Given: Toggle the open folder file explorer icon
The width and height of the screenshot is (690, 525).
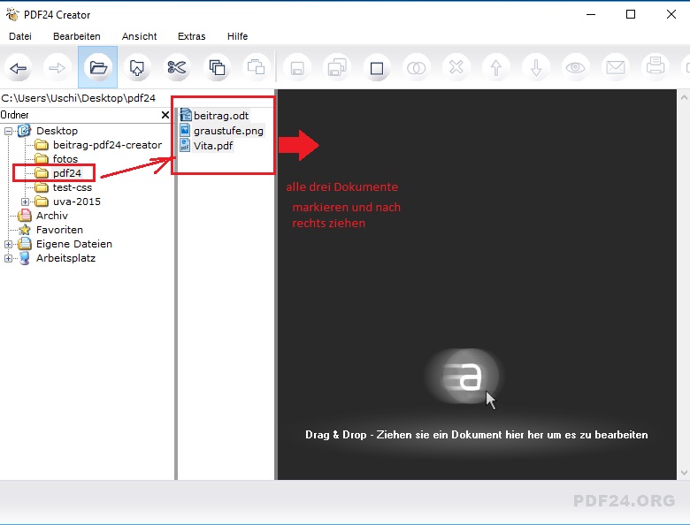Looking at the screenshot, I should point(97,68).
